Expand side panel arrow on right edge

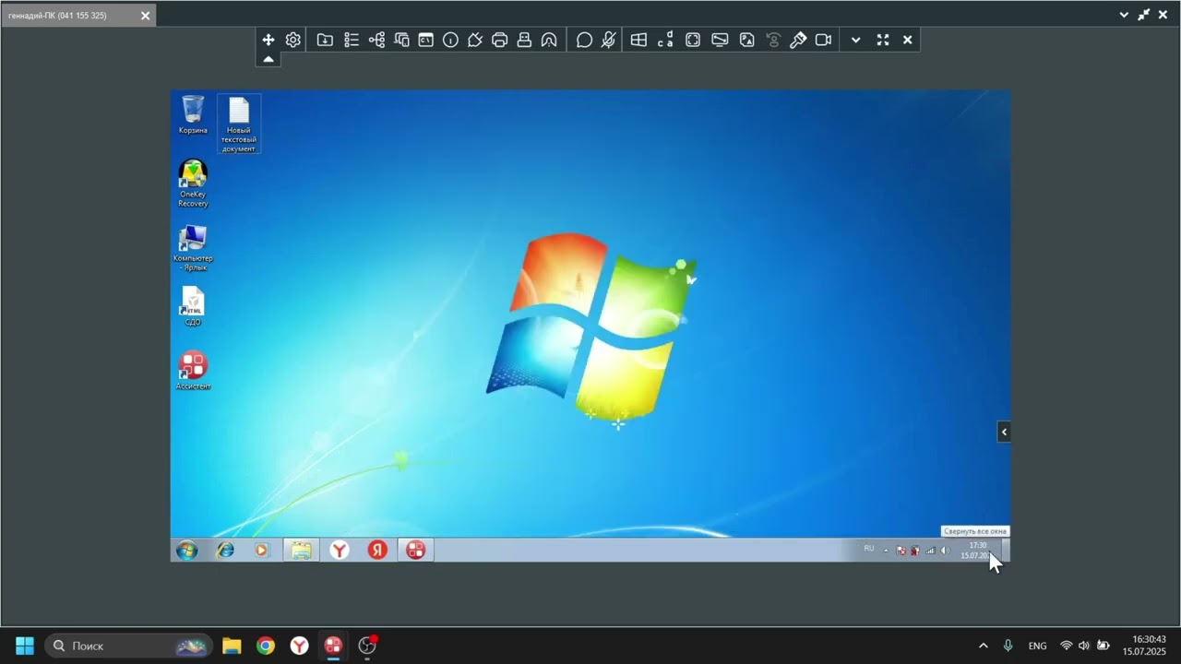click(x=1004, y=432)
